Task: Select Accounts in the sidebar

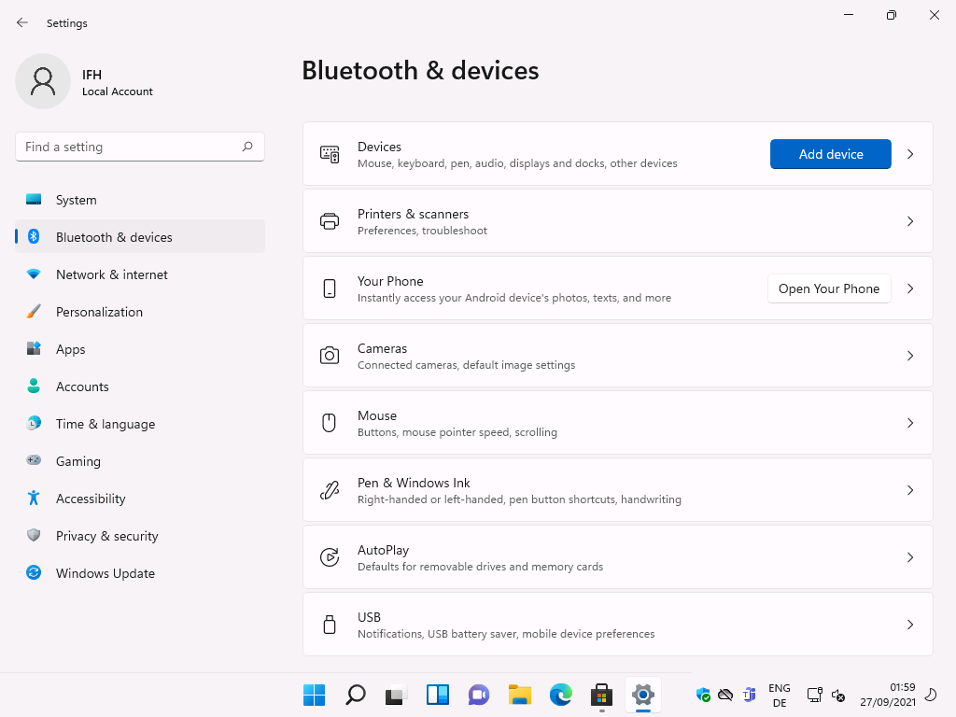Action: [x=82, y=387]
